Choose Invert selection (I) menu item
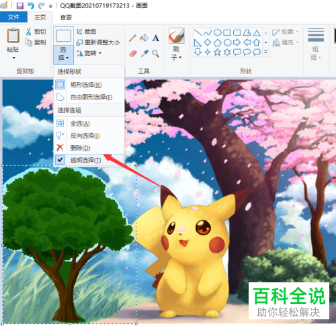Screen dimensions: 336x326 [x=89, y=136]
